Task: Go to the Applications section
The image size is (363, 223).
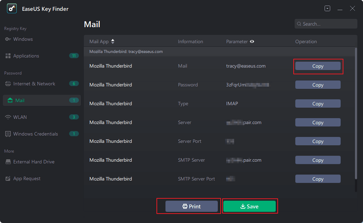Action: click(x=42, y=56)
